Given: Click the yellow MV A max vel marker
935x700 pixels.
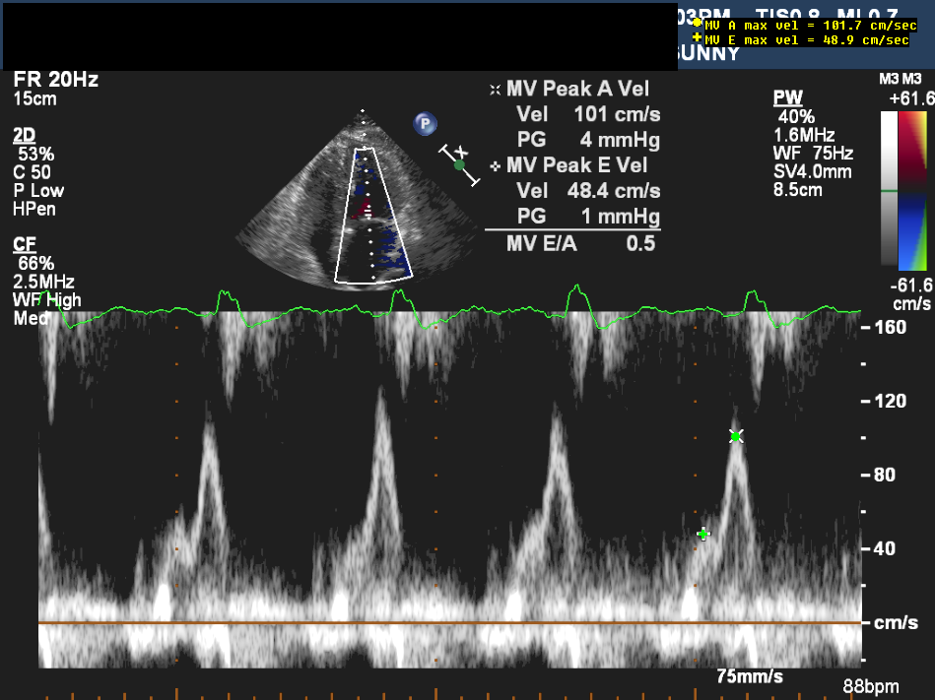Looking at the screenshot, I should click(x=698, y=24).
